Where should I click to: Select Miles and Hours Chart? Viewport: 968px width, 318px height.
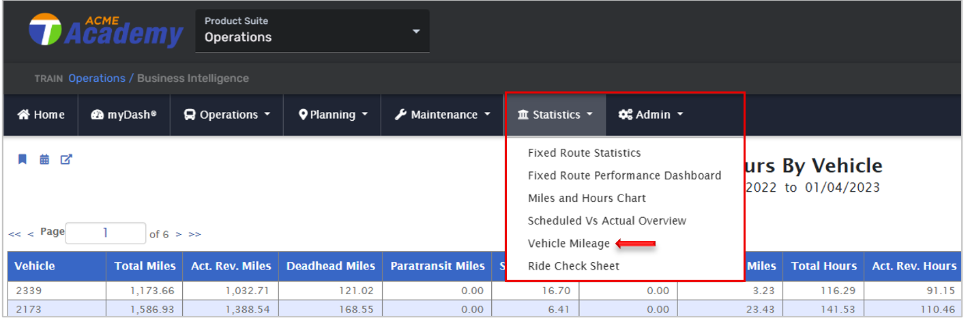pos(587,198)
